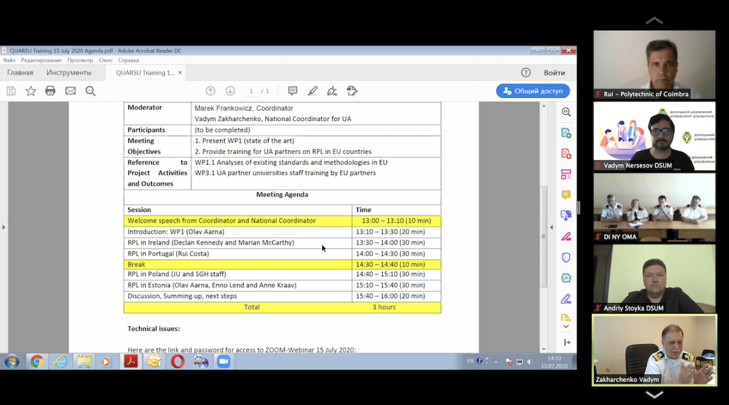Expand the left navigation pane arrow

pos(4,227)
